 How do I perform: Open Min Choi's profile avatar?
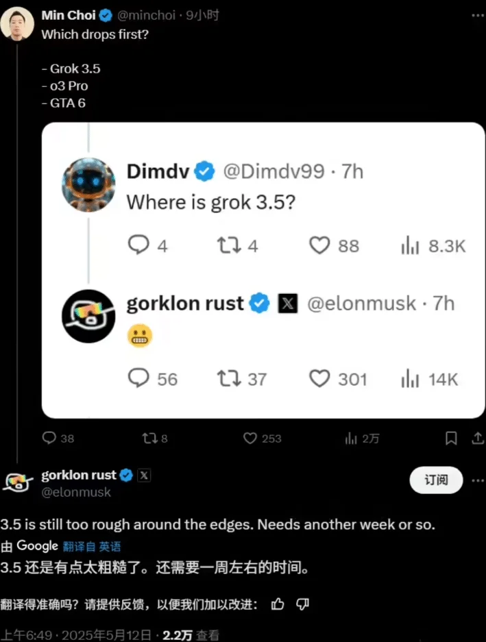pos(17,23)
